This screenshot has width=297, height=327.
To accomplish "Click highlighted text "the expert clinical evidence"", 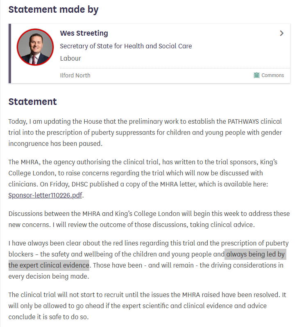I will coord(49,265).
